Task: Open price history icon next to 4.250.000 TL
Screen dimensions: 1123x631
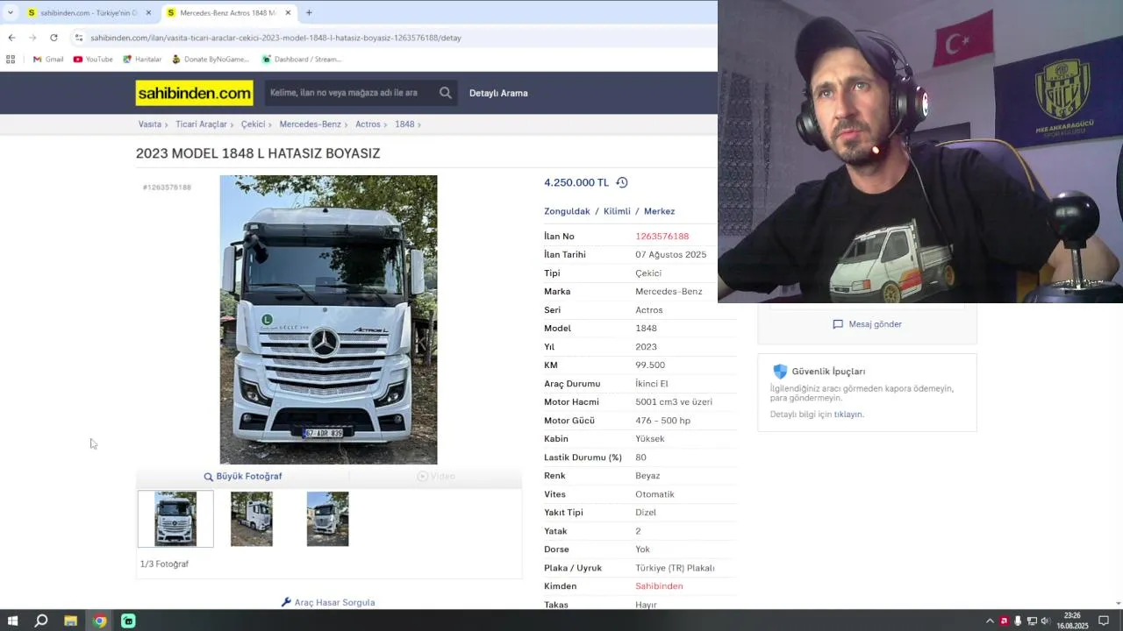Action: click(622, 182)
